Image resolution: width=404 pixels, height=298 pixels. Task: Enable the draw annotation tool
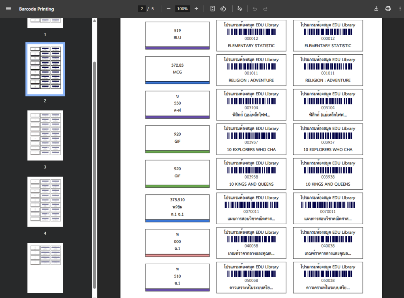(240, 9)
